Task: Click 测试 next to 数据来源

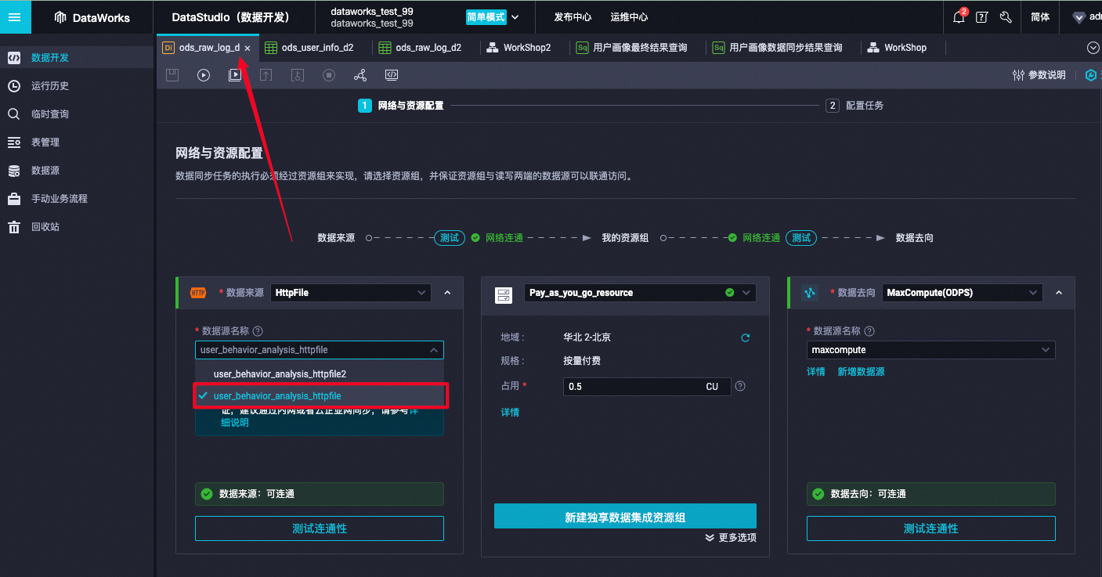Action: [x=450, y=238]
